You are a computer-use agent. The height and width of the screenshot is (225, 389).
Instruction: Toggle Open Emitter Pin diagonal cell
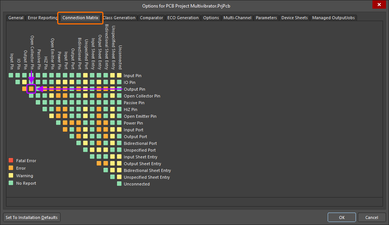tap(52, 116)
